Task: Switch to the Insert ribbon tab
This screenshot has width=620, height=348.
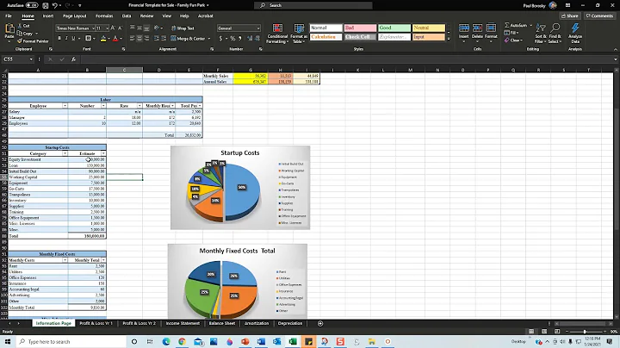Action: pyautogui.click(x=48, y=16)
